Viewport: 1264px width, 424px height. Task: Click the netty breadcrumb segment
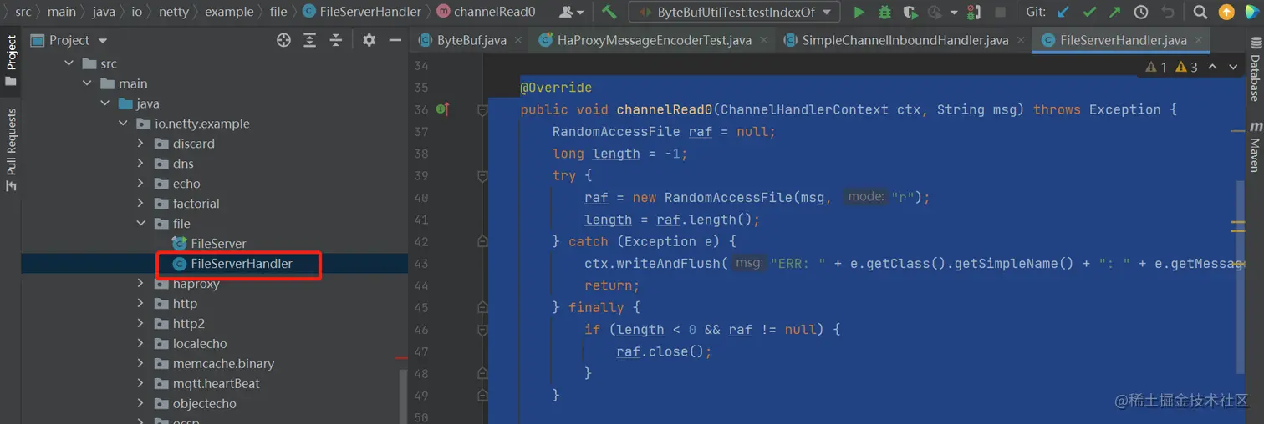pyautogui.click(x=174, y=12)
